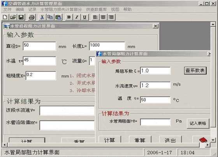This screenshot has height=157, width=218.
Task: Click the 记入表格 button
Action: pyautogui.click(x=198, y=123)
